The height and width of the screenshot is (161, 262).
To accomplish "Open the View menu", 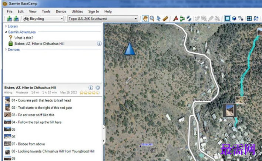I will [33, 11].
